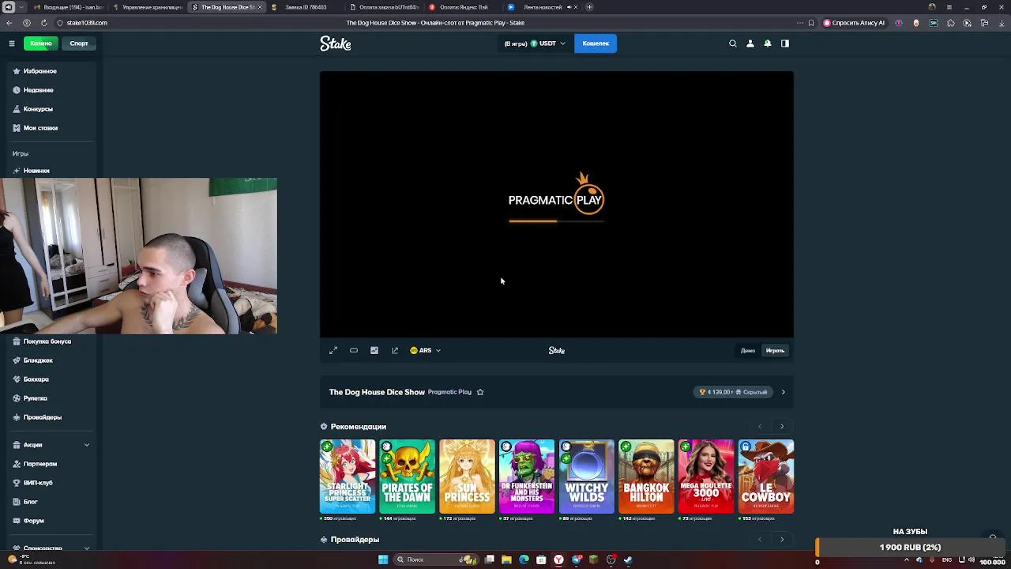1011x569 pixels.
Task: Open live stats chart icon below game
Action: (x=374, y=350)
